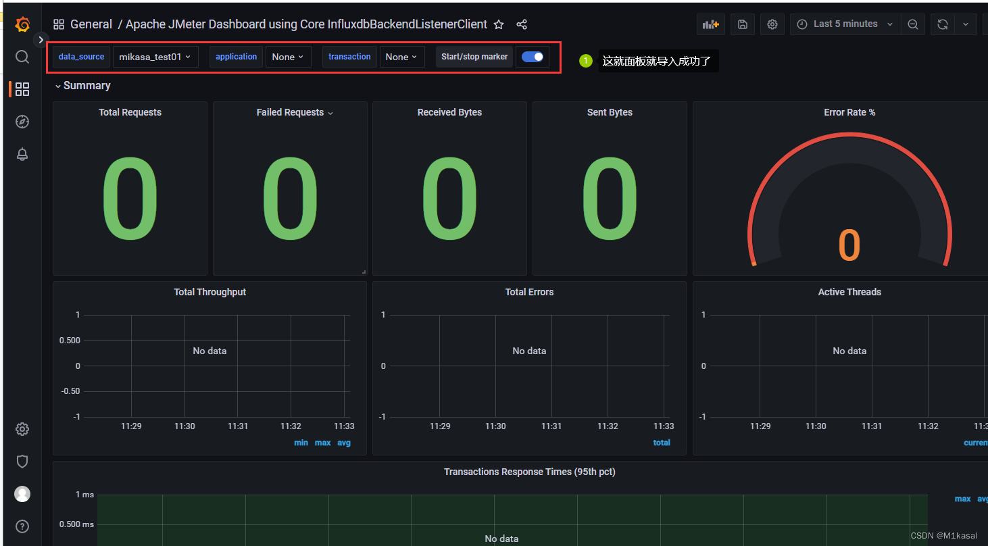Click the Apache JMeter Dashboard title
This screenshot has width=988, height=546.
point(306,24)
